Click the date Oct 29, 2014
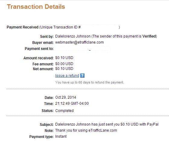This screenshot has height=141, width=169. [65, 97]
